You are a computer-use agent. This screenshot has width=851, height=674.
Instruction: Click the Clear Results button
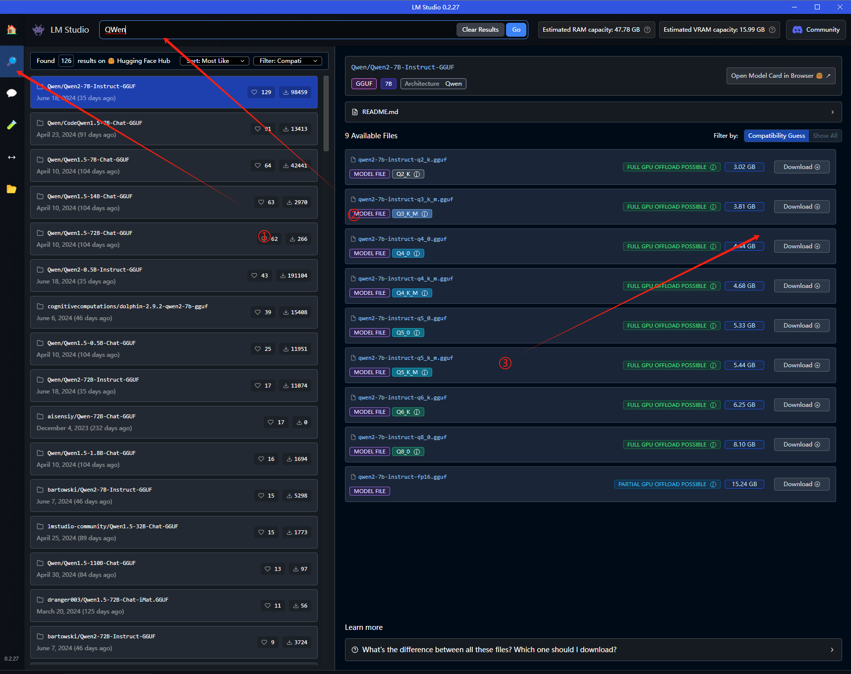(480, 30)
